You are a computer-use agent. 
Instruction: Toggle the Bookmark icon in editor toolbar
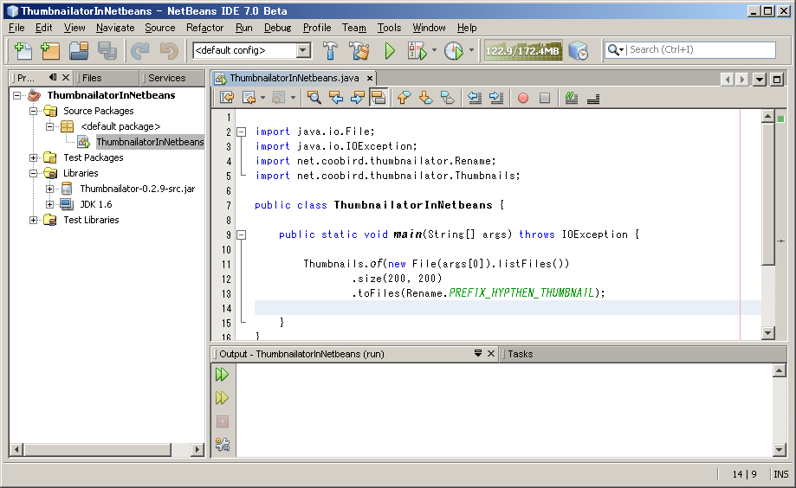(447, 98)
